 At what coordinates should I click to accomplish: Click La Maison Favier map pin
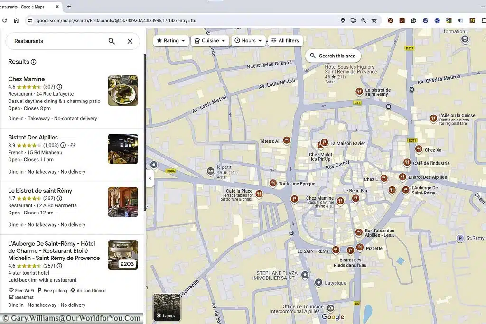(325, 142)
